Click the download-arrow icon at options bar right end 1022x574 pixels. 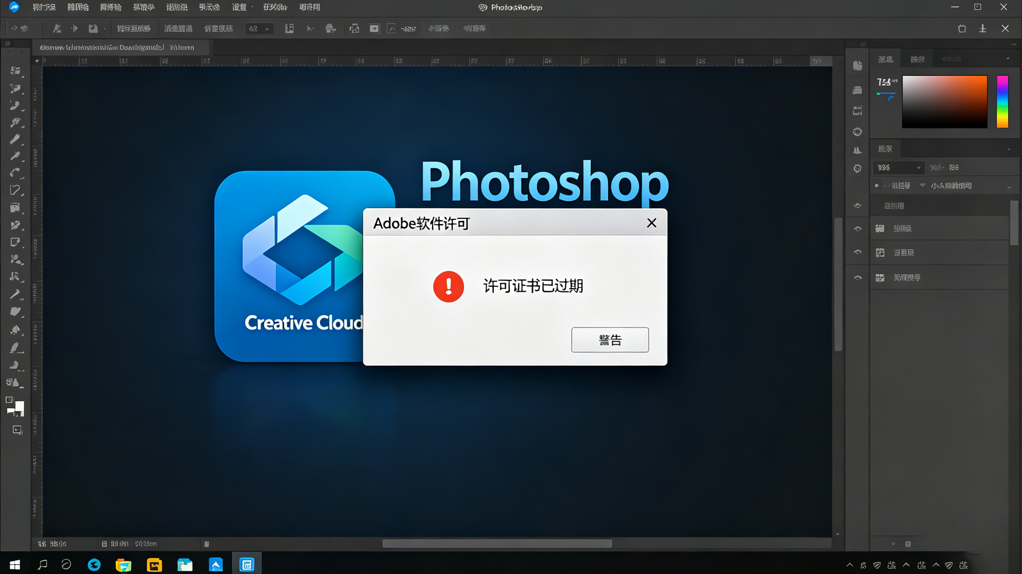click(x=983, y=28)
